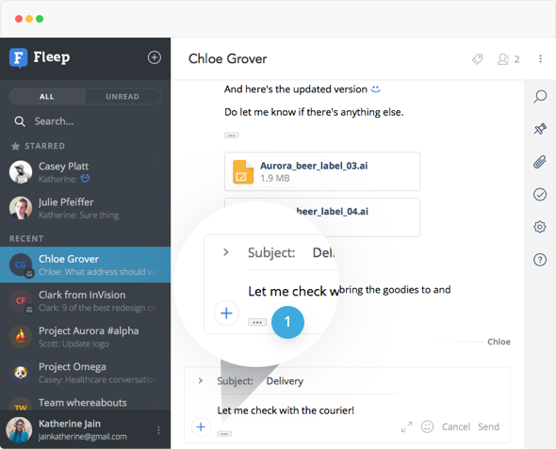Expand the composer to full size
The image size is (556, 449).
coord(407,426)
